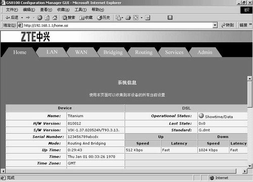The image size is (253, 182).
Task: Click the '系统信息' page heading
Action: tap(127, 82)
